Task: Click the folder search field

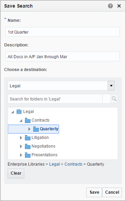Action: pos(55,99)
